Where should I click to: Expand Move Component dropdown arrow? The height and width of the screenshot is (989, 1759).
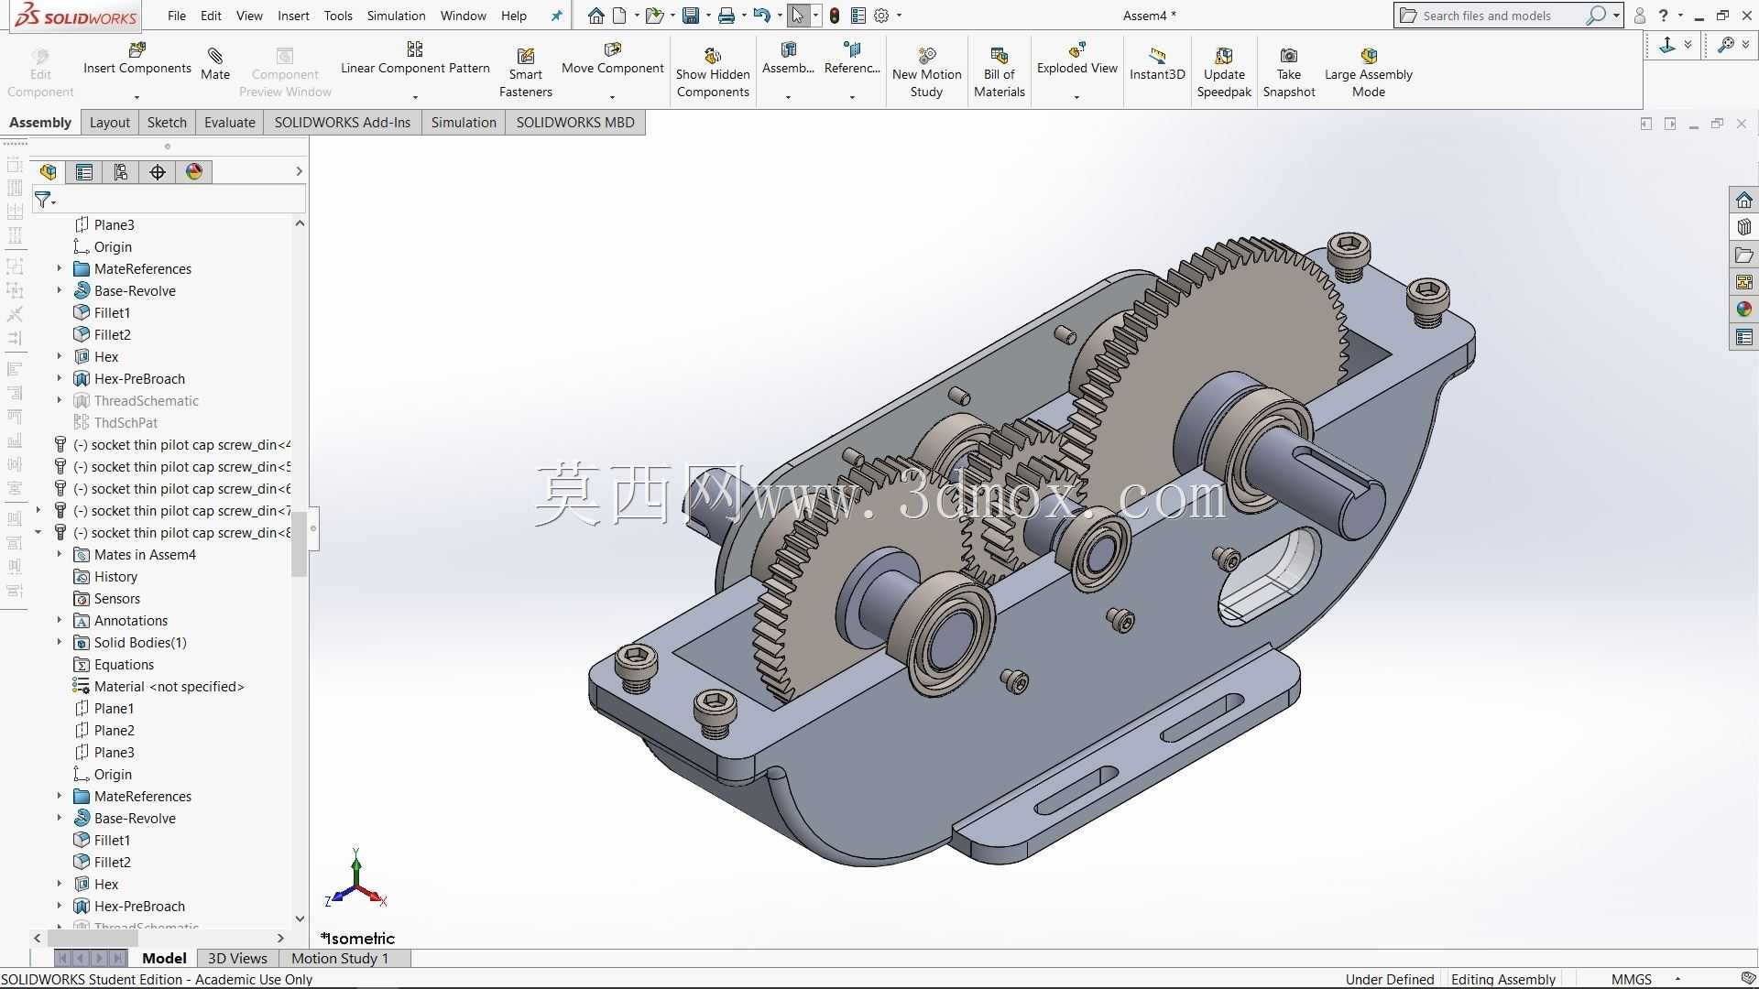point(612,96)
